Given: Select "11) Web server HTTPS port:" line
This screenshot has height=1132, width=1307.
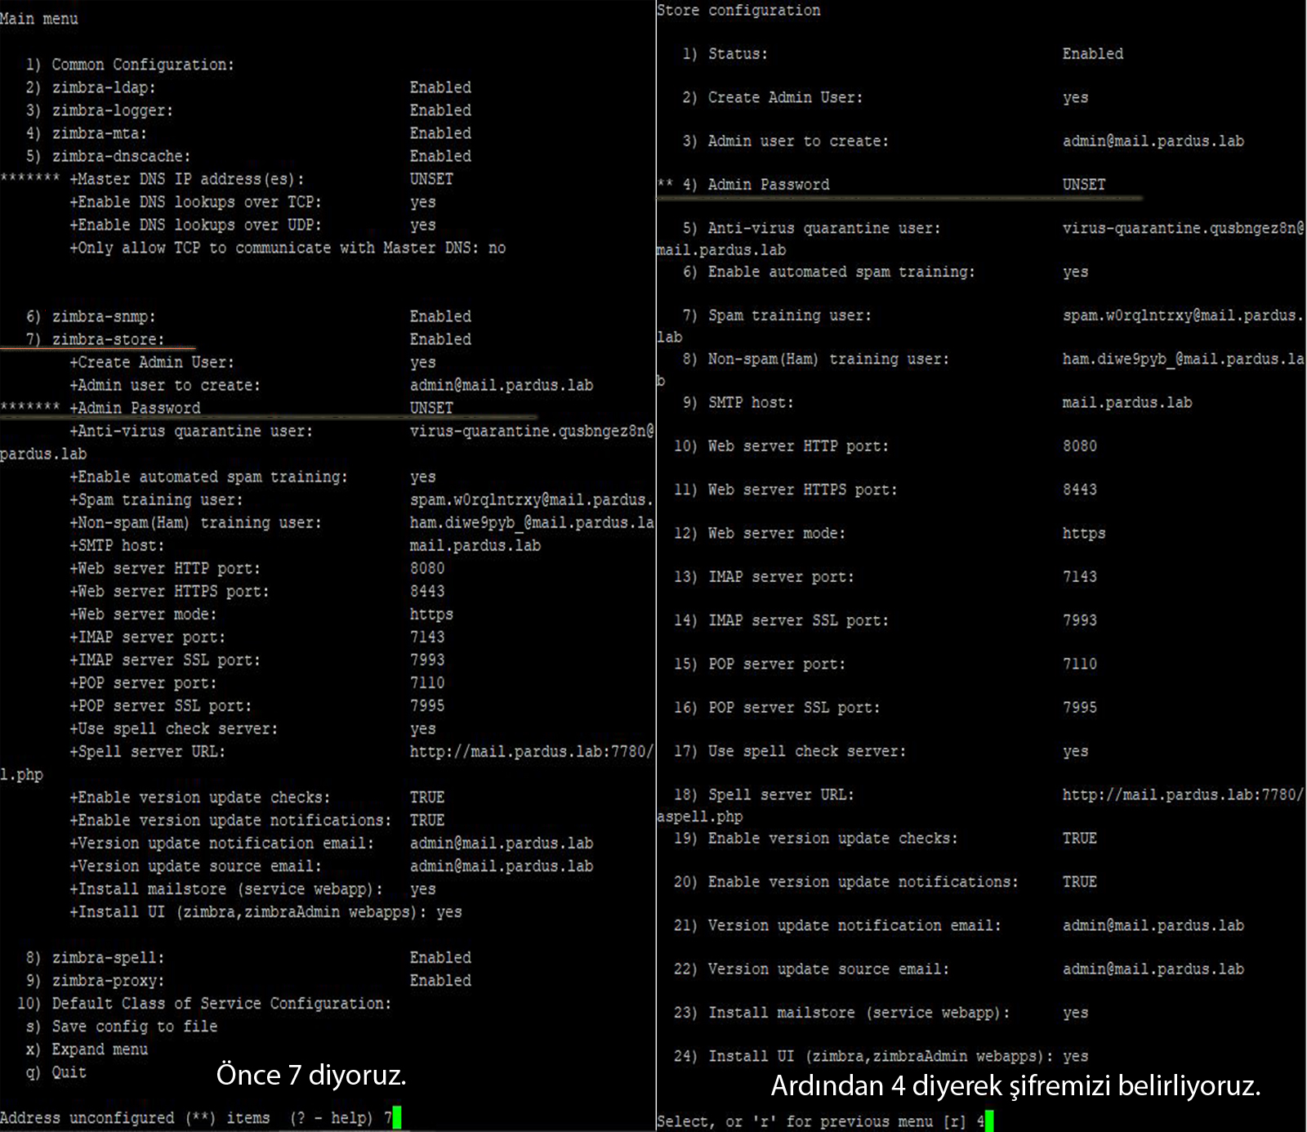Looking at the screenshot, I should pyautogui.click(x=786, y=490).
